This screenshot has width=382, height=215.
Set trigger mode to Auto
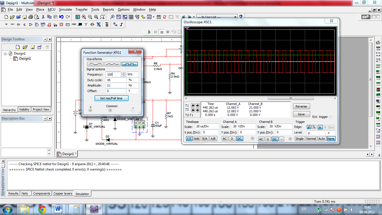[322, 139]
